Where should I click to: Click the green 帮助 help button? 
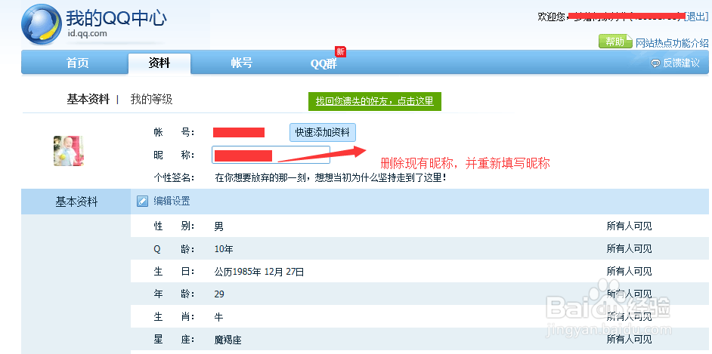point(615,42)
